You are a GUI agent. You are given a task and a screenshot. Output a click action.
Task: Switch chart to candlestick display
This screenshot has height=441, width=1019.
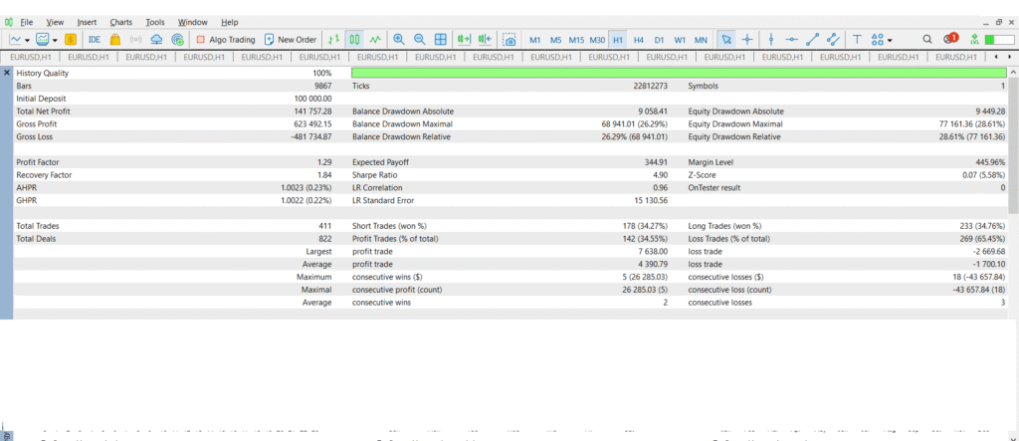click(353, 40)
